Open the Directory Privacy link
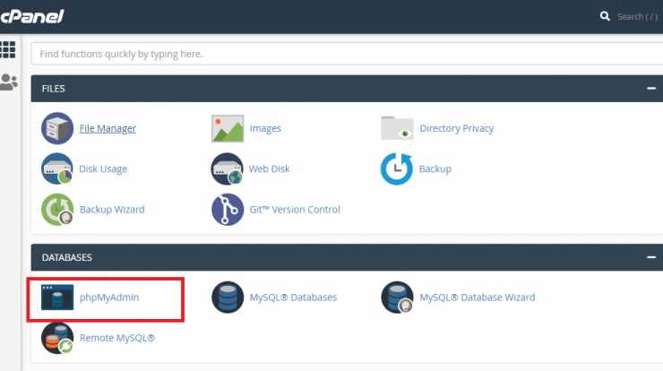The width and height of the screenshot is (663, 371). pos(457,128)
